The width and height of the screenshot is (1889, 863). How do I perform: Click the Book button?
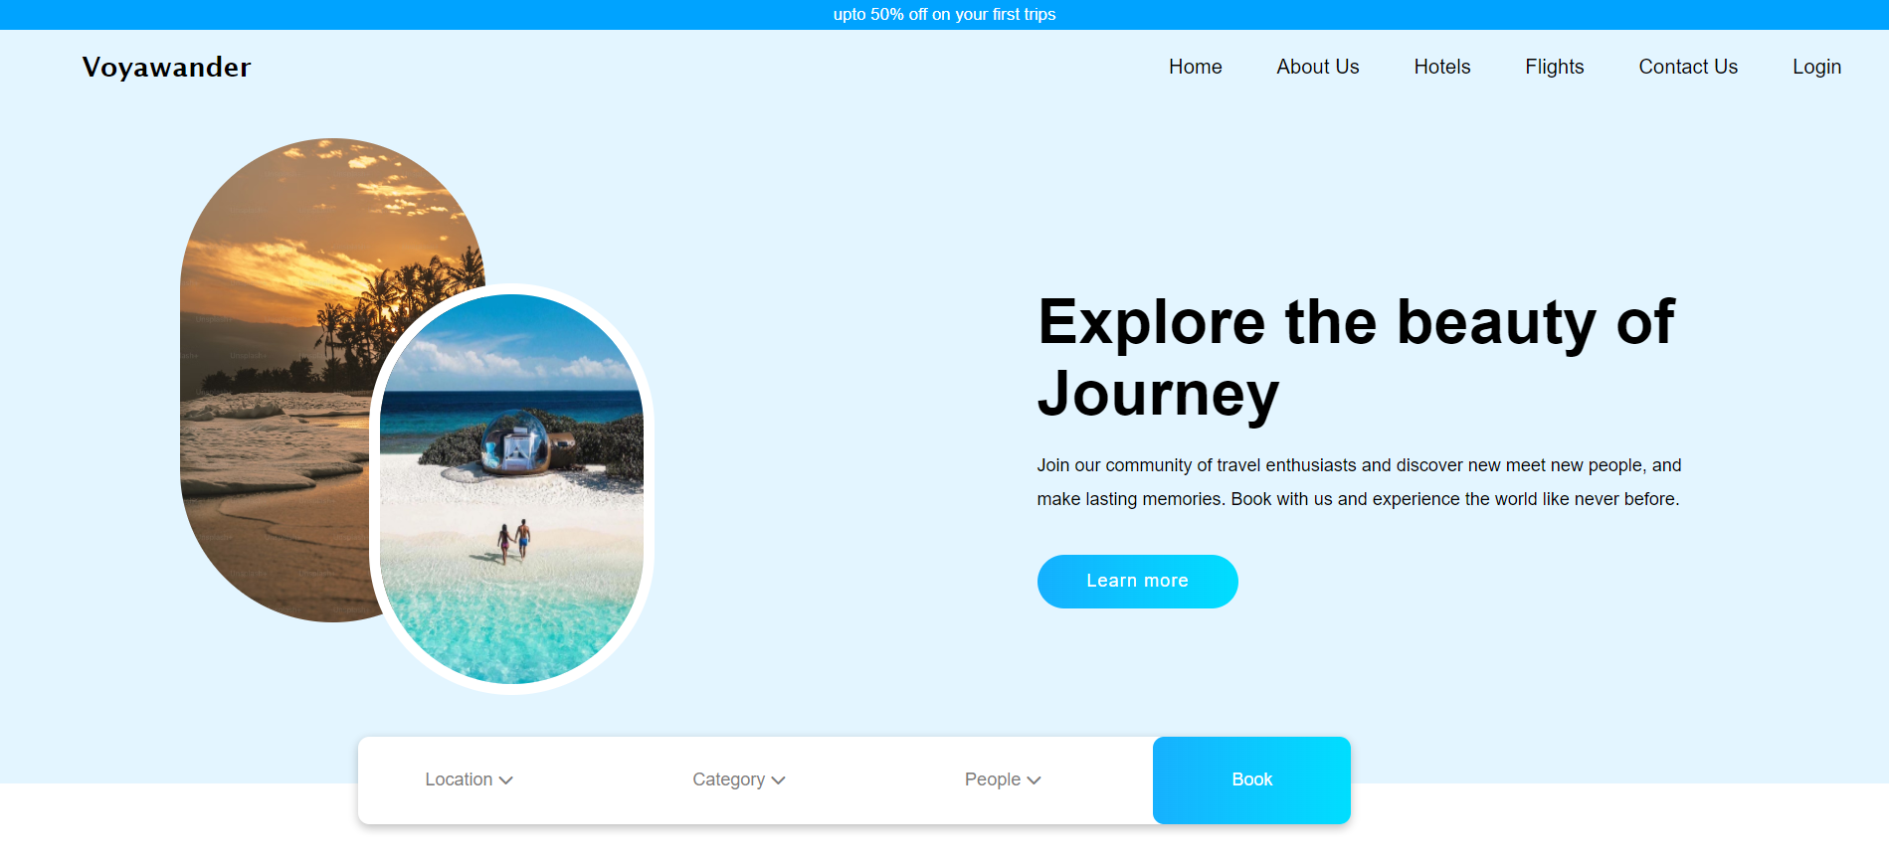tap(1251, 779)
